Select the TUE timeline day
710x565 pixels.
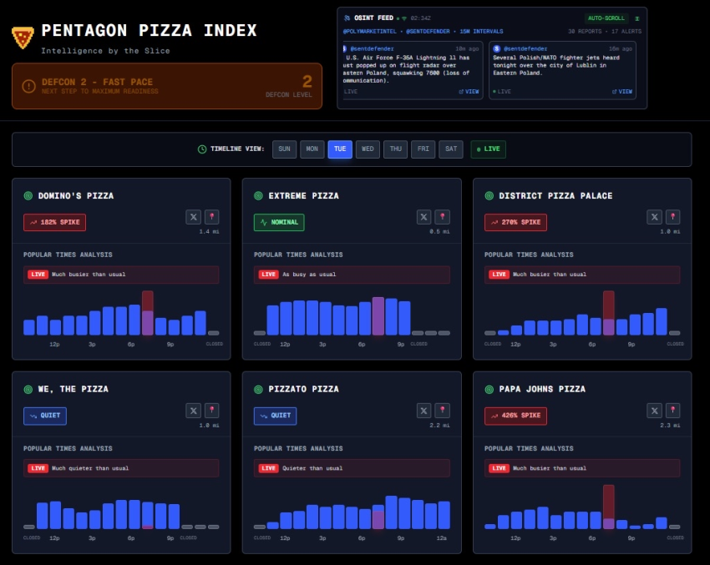point(340,149)
